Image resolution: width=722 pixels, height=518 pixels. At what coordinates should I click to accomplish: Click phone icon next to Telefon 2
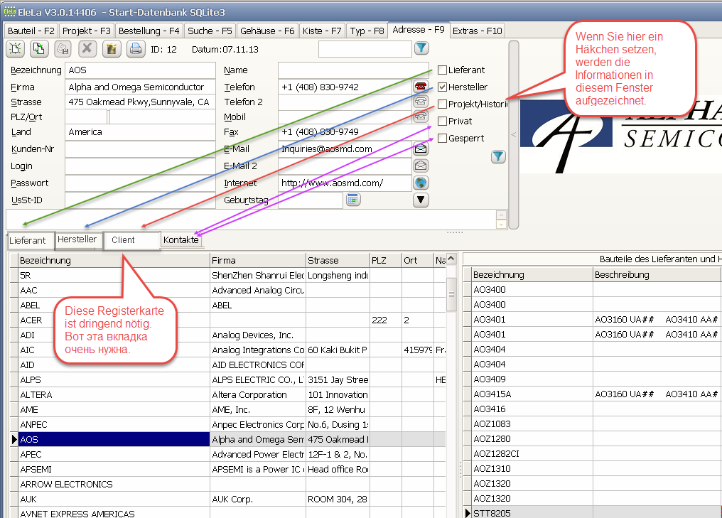click(x=421, y=102)
